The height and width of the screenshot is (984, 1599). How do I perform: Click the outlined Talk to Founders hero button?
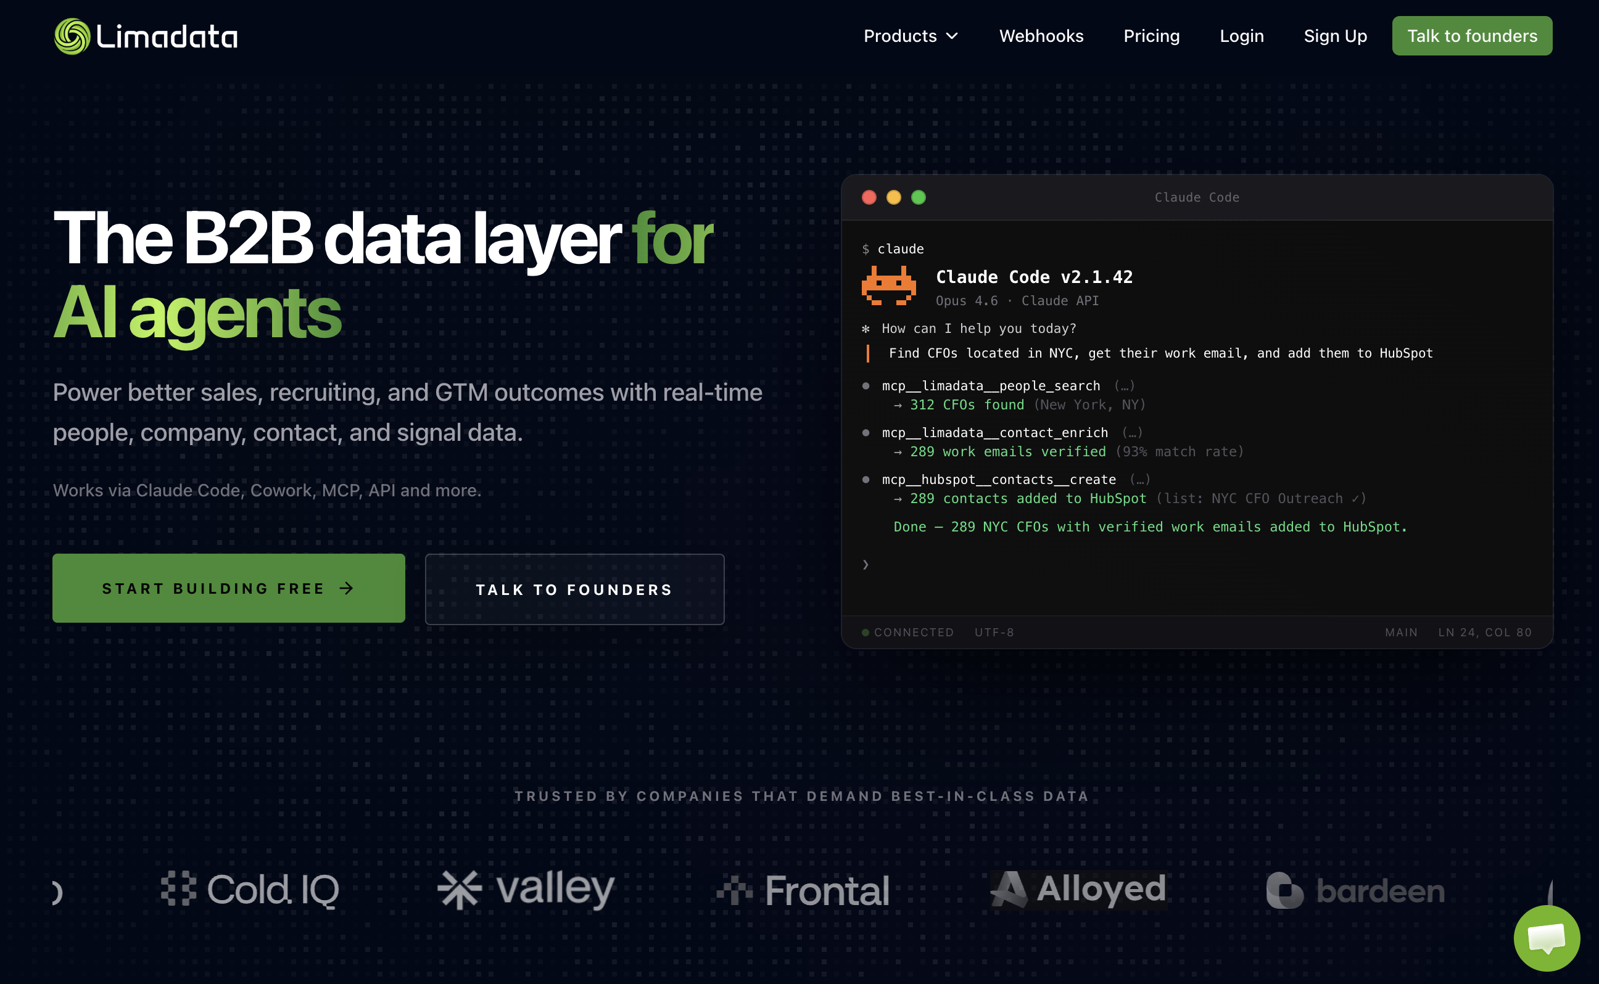click(x=574, y=589)
